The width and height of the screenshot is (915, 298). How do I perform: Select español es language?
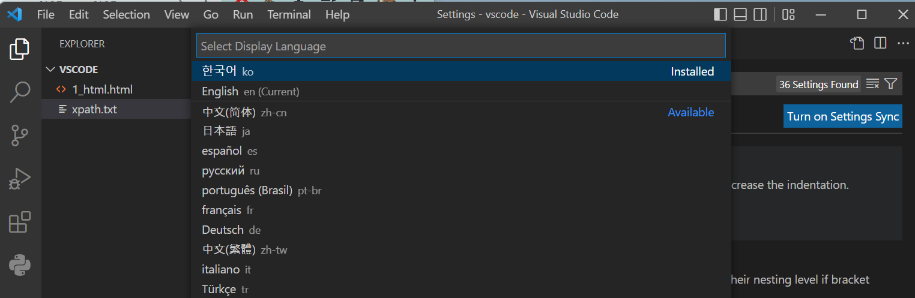tap(461, 150)
